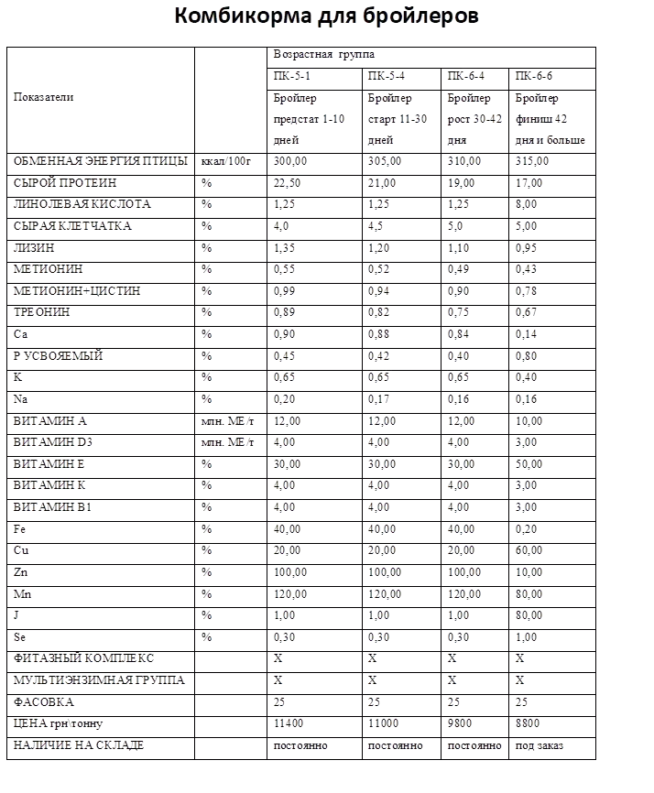Click the title Комбикорма для бройлеров
Screen dimensions: 654x793
click(327, 16)
